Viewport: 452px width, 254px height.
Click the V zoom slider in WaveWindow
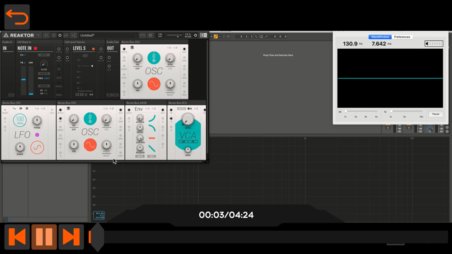click(x=406, y=111)
